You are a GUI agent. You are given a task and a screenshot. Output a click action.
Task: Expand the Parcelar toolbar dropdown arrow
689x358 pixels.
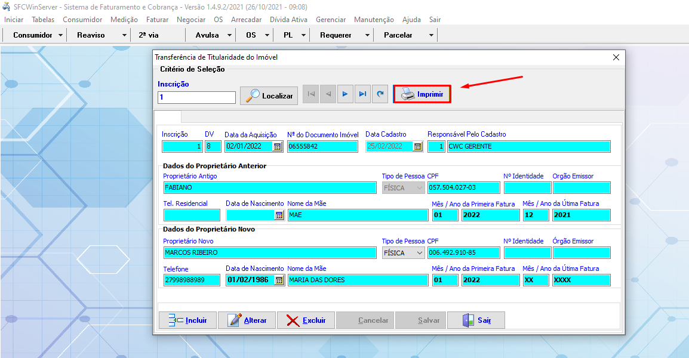431,35
